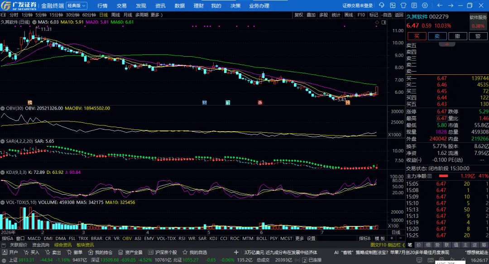Click the blue 卖 sell button

tap(437, 36)
